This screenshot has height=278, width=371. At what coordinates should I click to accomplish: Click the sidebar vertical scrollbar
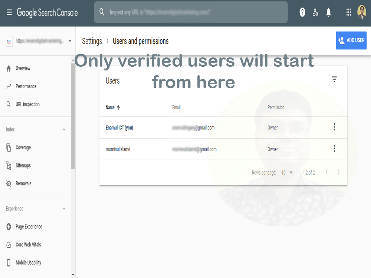[x=73, y=116]
